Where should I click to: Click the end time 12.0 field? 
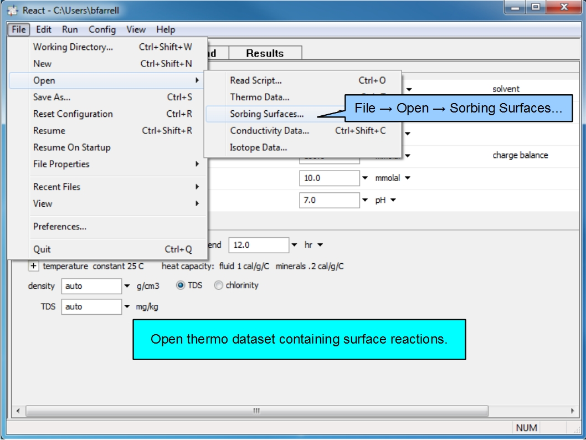click(x=259, y=245)
